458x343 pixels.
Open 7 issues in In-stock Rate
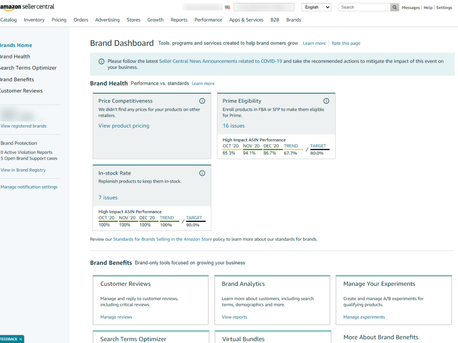pyautogui.click(x=108, y=198)
